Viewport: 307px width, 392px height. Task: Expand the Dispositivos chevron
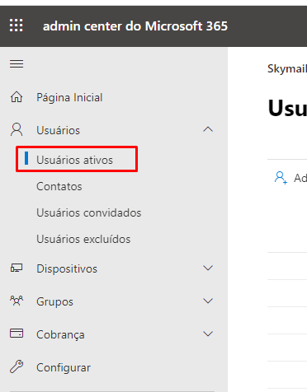(208, 268)
